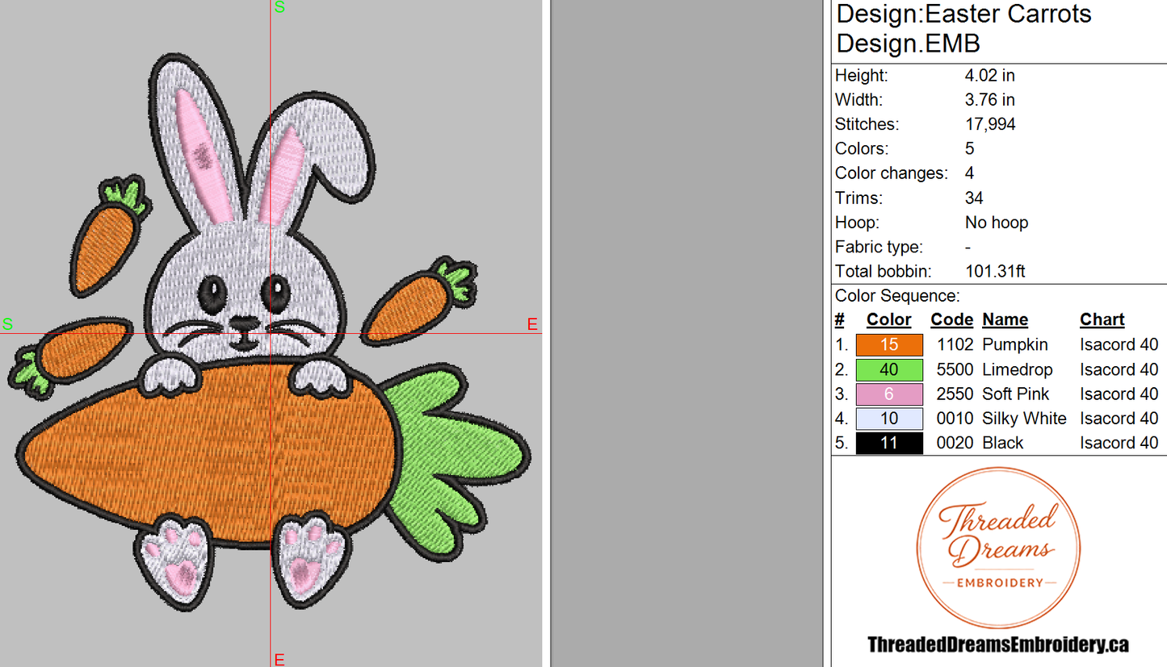Screen dimensions: 1167x667
Task: Select the '#' column header
Action: click(840, 320)
